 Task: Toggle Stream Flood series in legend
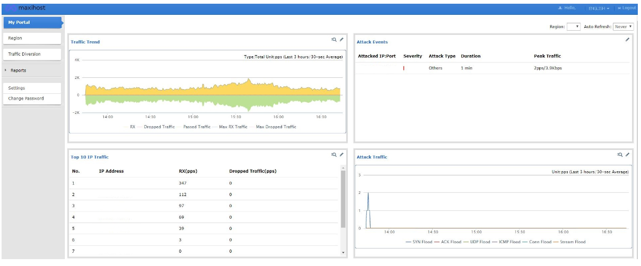click(x=569, y=242)
